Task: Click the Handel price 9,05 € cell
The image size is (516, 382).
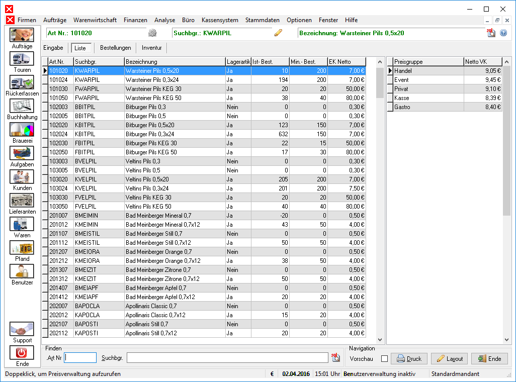Action: (x=483, y=71)
